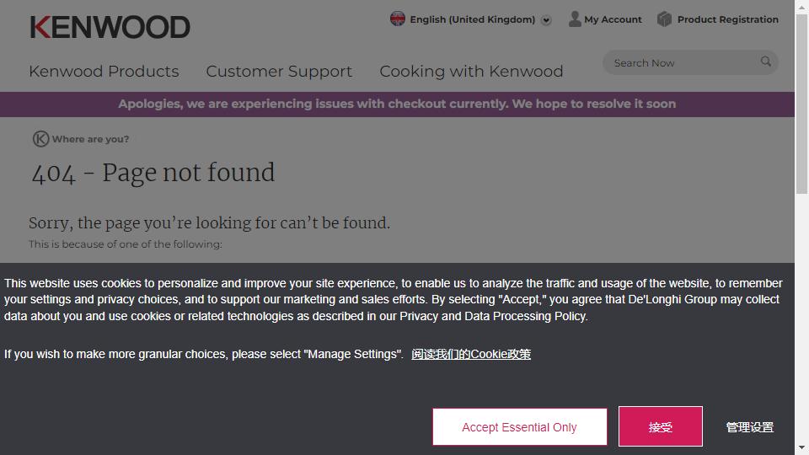The image size is (809, 455).
Task: Open the Kenwood Products menu
Action: coord(104,72)
